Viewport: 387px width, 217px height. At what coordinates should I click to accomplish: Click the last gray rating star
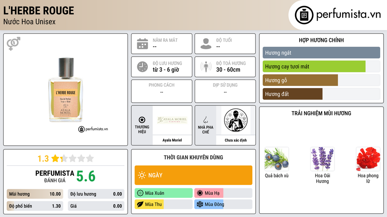90,158
